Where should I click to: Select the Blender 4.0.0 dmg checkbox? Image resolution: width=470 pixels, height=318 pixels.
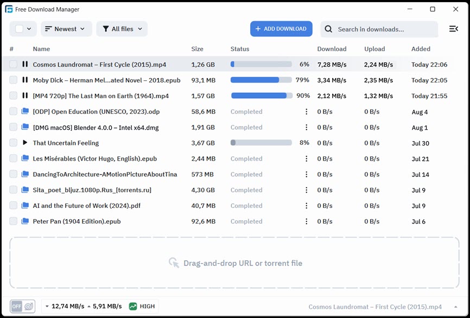tap(13, 127)
